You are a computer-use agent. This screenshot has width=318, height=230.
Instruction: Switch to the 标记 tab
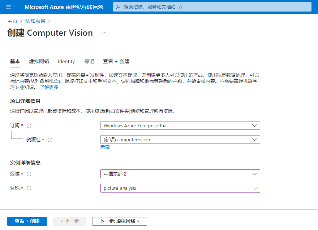pos(89,61)
